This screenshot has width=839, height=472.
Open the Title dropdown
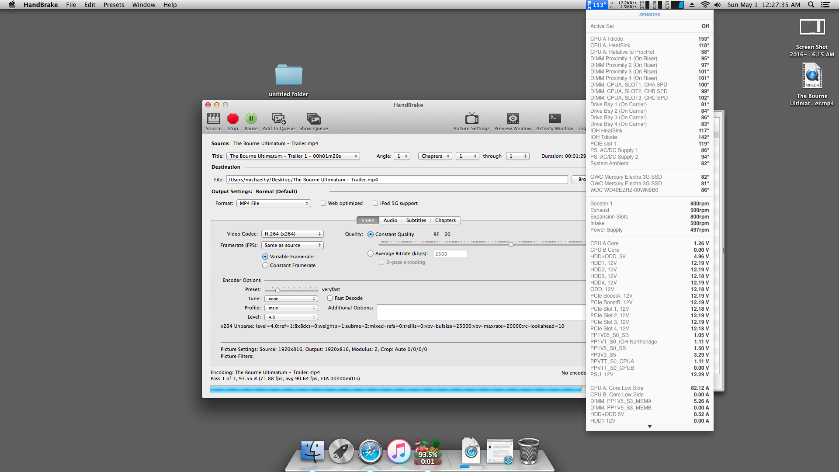point(293,156)
